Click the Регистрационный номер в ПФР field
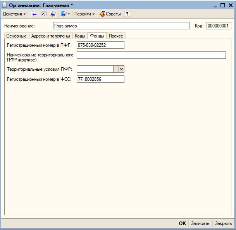 point(100,45)
